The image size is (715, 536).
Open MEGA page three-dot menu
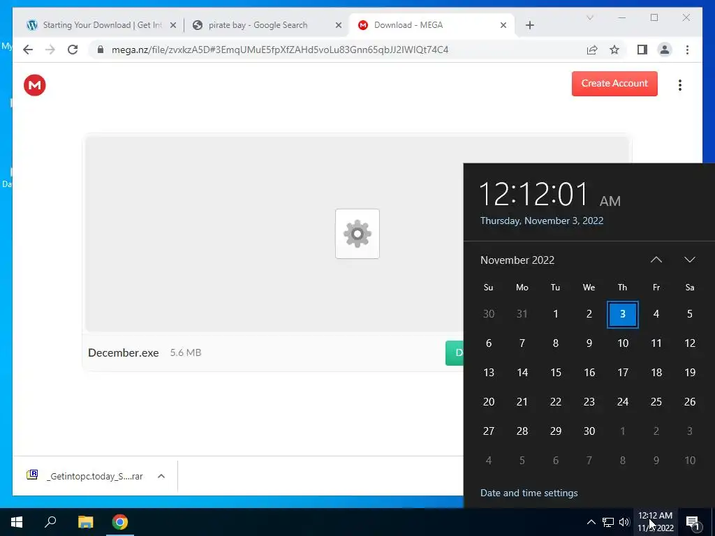(679, 85)
